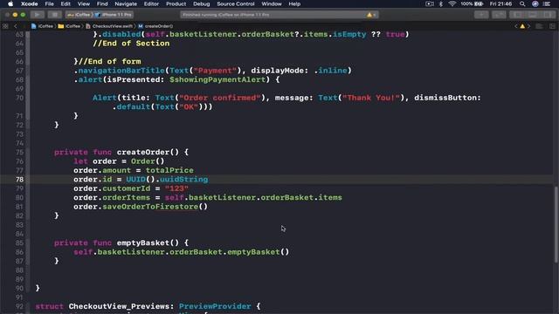This screenshot has width=559, height=314.
Task: Toggle the inspectors panel
Action: point(548,15)
